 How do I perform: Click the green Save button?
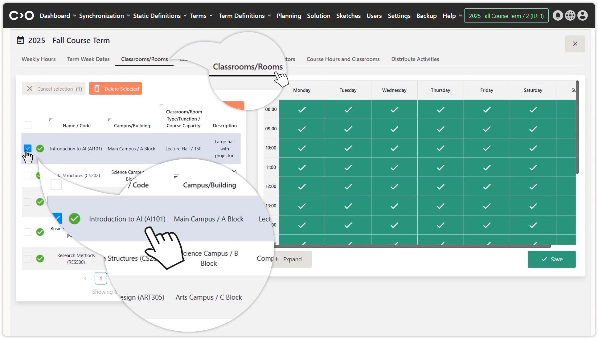pyautogui.click(x=551, y=259)
